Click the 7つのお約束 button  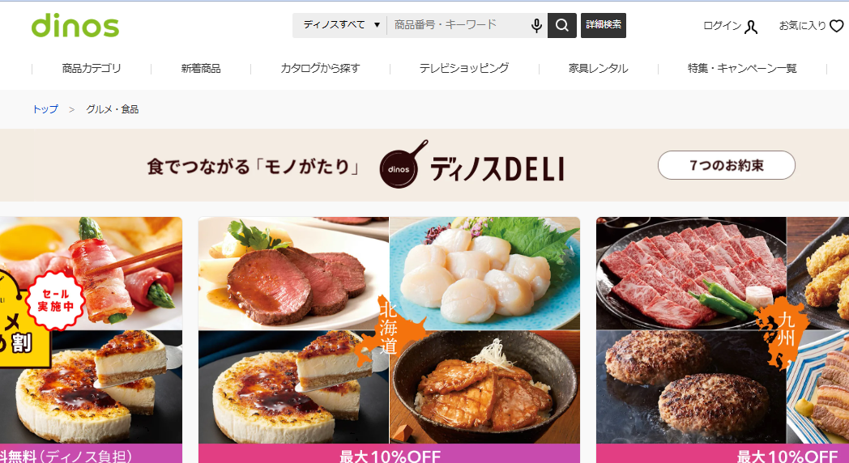(x=727, y=165)
